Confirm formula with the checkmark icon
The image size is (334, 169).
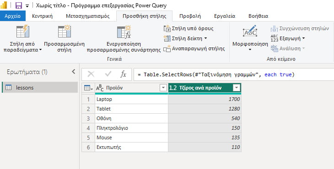click(x=108, y=74)
